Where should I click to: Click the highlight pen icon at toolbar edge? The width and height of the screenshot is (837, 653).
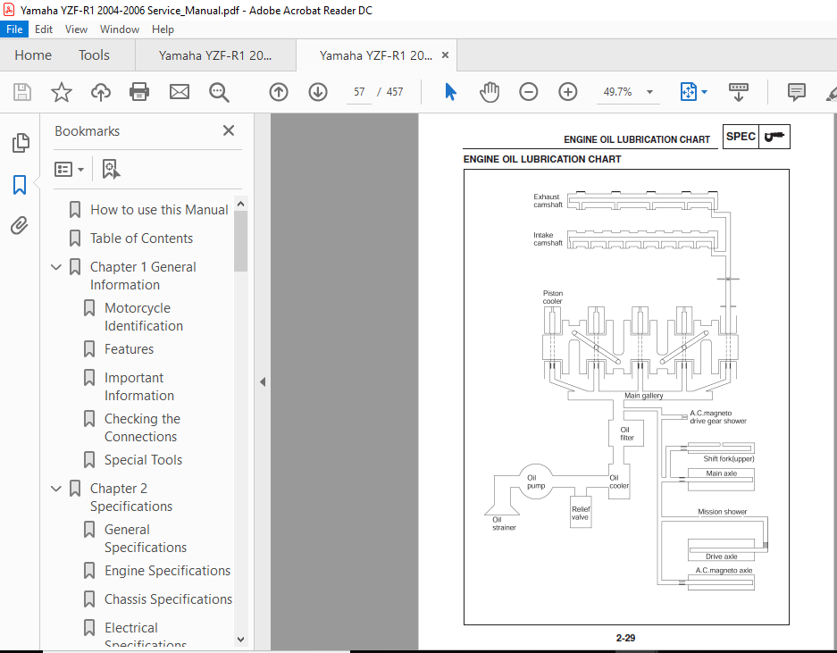click(831, 93)
